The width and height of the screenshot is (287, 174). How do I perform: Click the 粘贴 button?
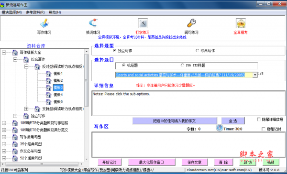point(271,162)
